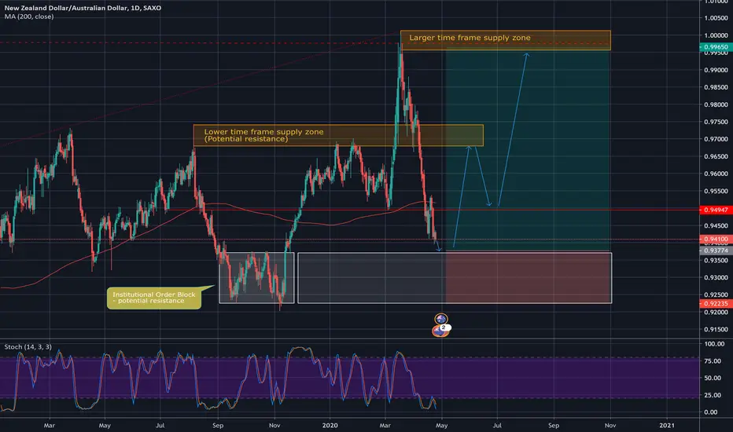Screen dimensions: 733x432
Task: Click the 0.93774 gray price label
Action: tap(715, 251)
